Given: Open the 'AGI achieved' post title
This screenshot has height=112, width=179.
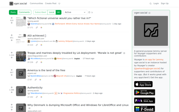Looking at the screenshot, I should [37, 36].
